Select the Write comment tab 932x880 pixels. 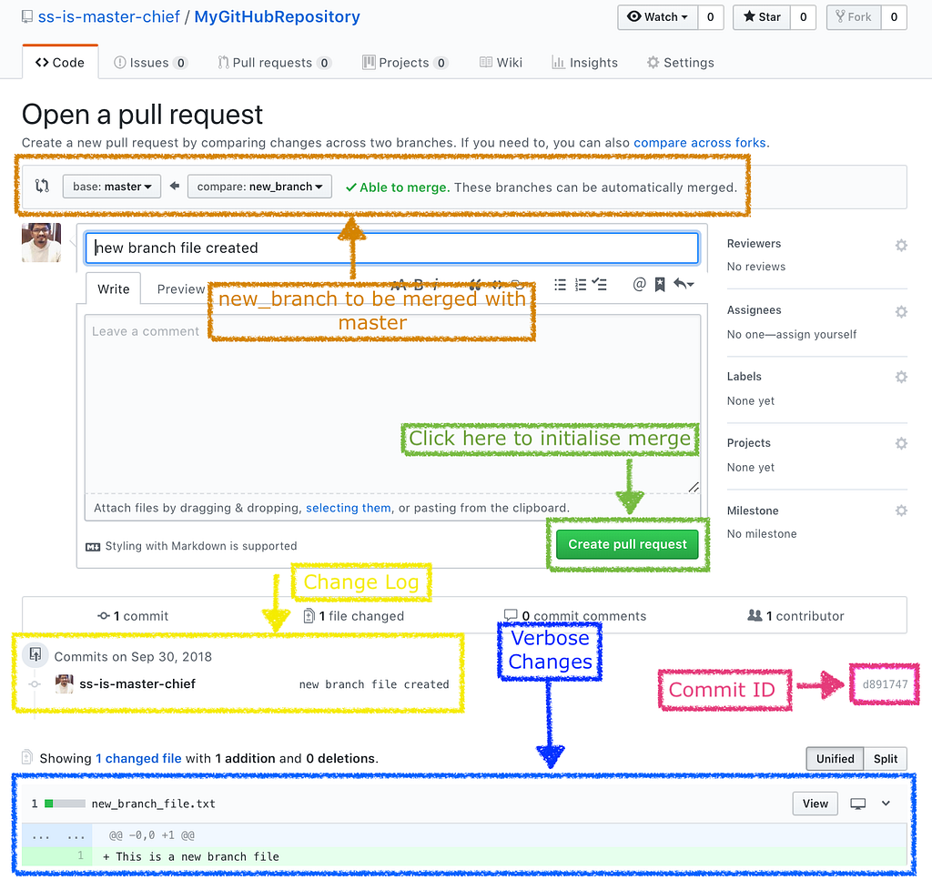point(114,288)
